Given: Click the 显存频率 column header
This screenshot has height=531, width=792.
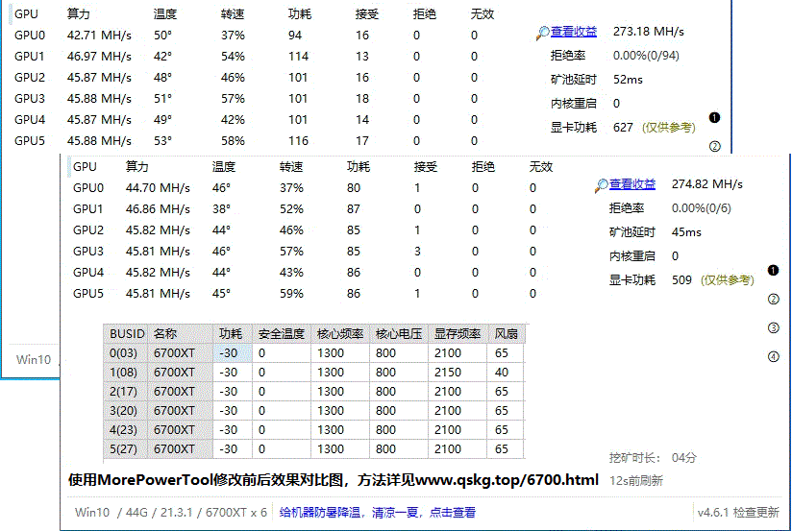Looking at the screenshot, I should [x=456, y=334].
